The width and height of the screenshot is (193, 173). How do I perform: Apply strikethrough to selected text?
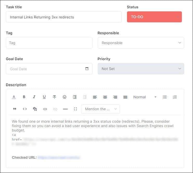coord(54,97)
